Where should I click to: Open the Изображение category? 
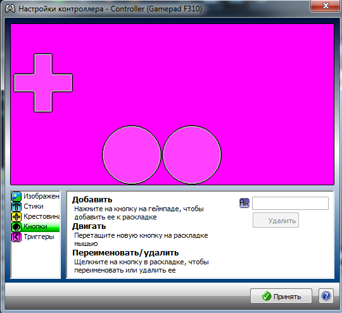coord(35,197)
